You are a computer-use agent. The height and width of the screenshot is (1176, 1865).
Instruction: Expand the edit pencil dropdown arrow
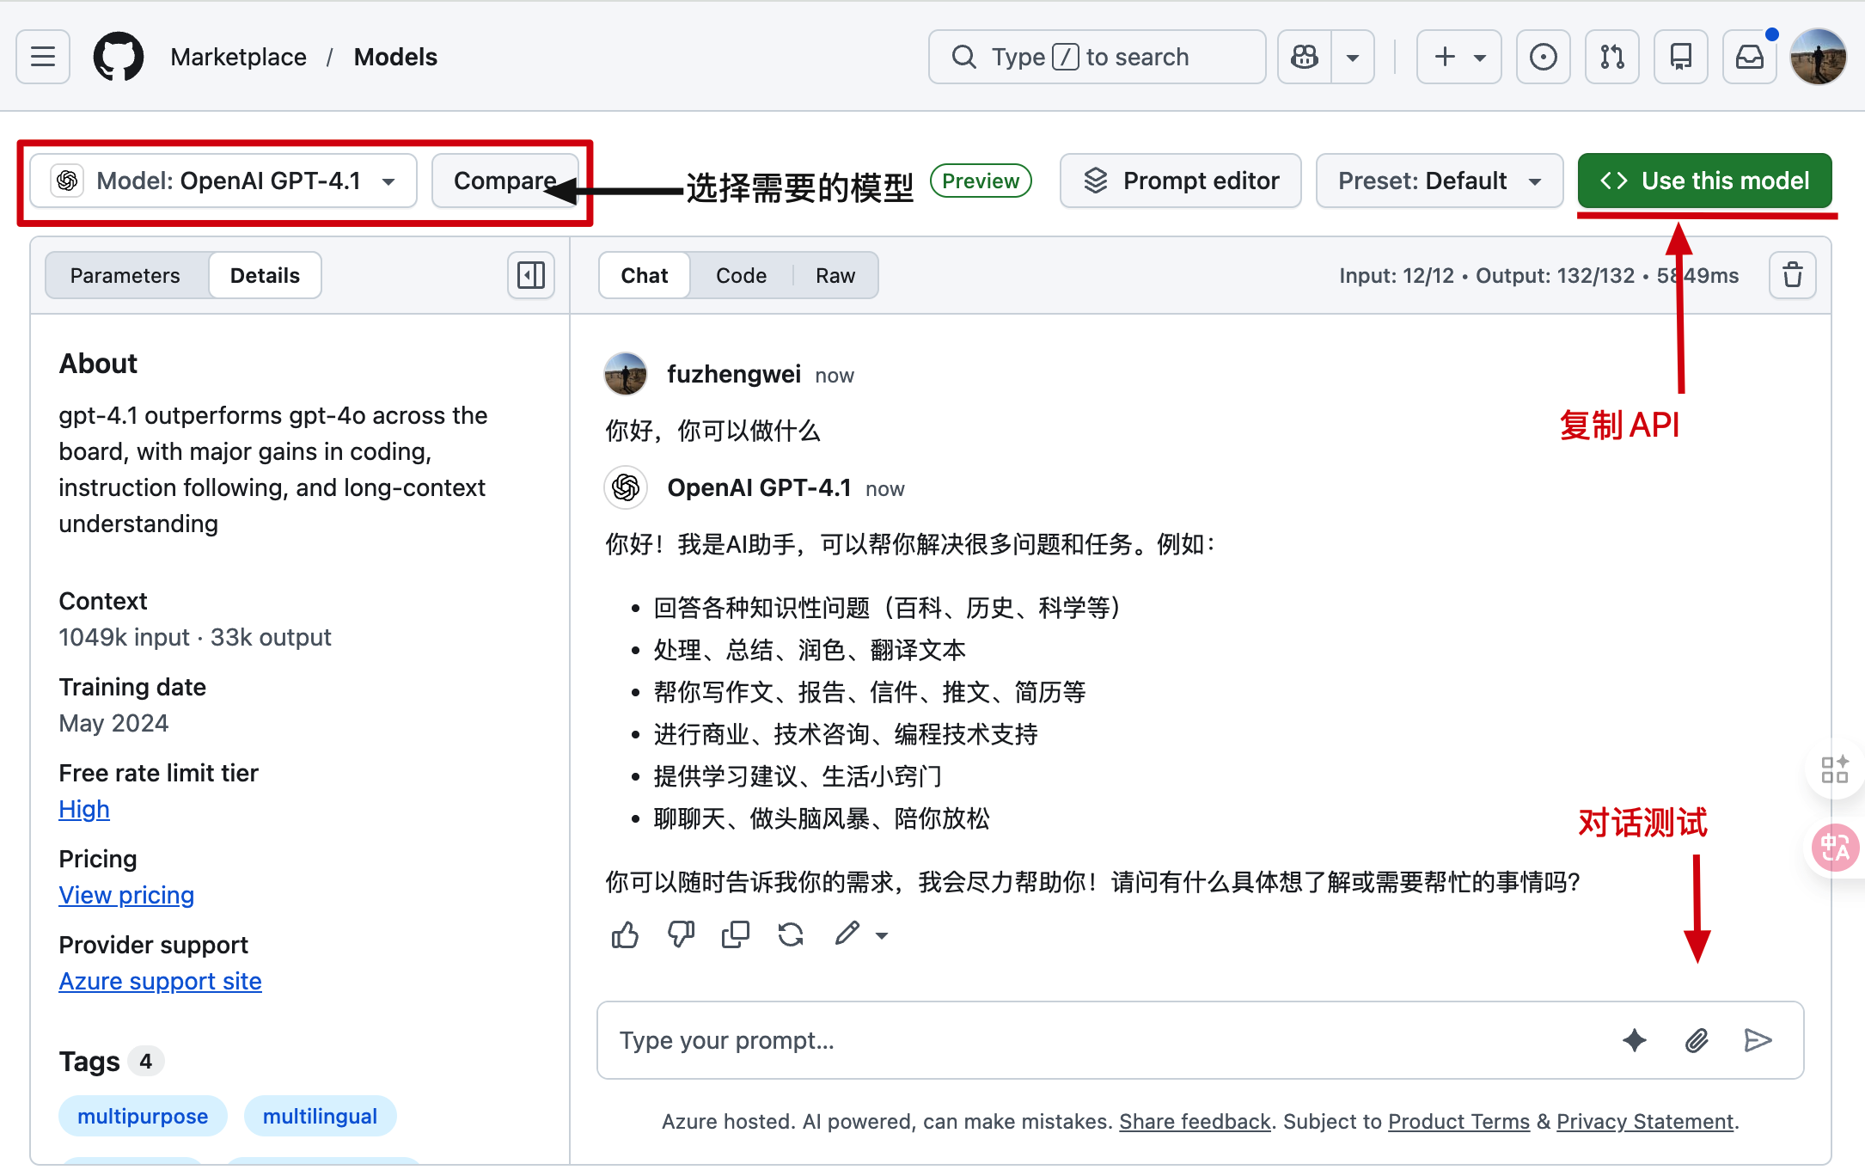[882, 935]
